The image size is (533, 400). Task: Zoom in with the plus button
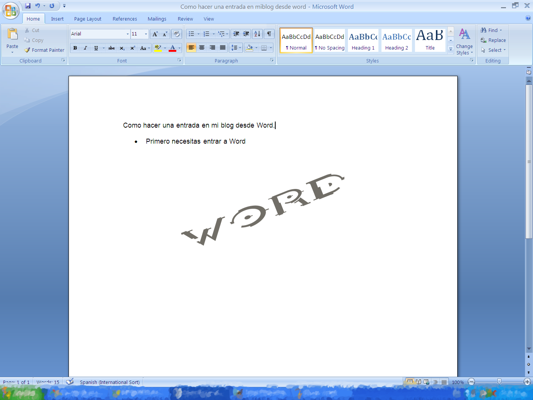[527, 382]
